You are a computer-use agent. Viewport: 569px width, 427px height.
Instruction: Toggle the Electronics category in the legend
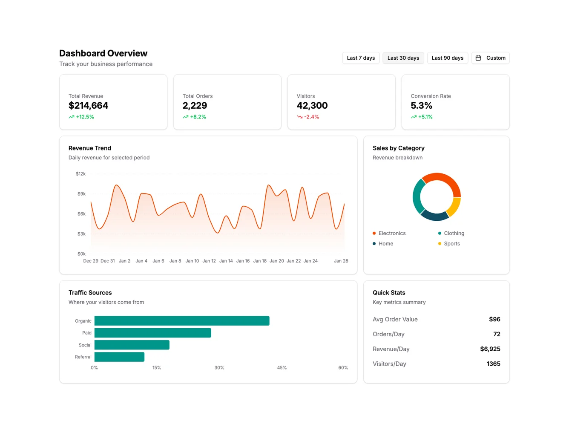coord(389,233)
